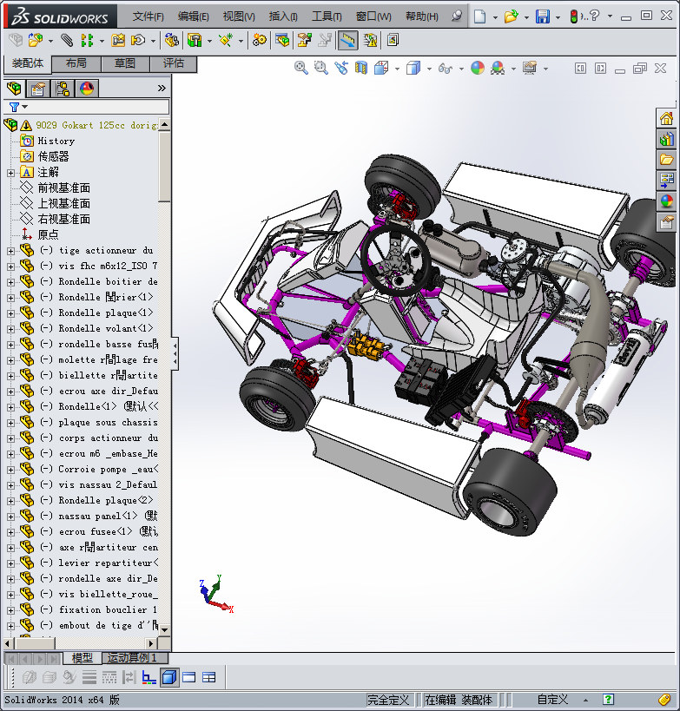
Task: Switch to the 布局 tab
Action: [x=76, y=63]
